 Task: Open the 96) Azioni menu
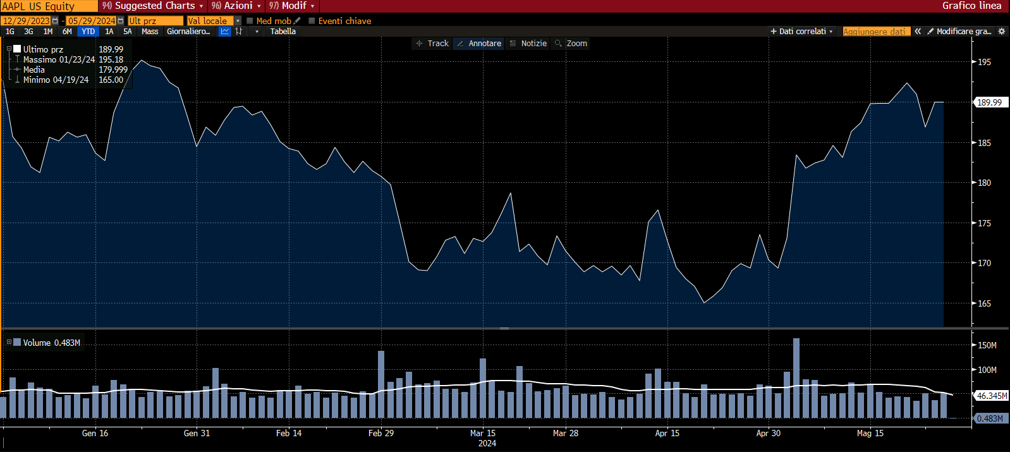[236, 6]
